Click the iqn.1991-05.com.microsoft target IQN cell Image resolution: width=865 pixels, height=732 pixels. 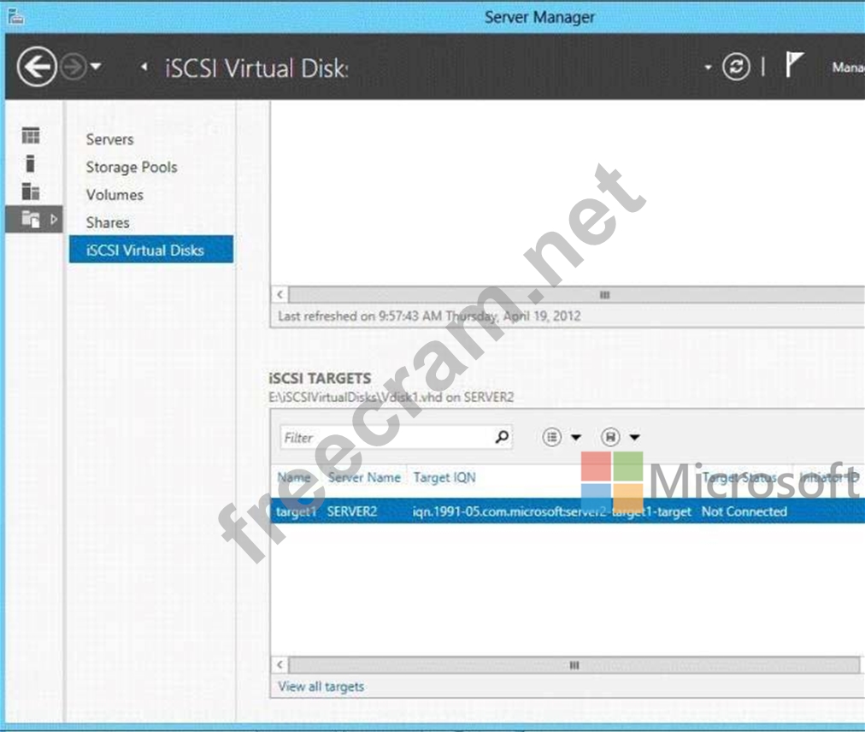click(551, 511)
